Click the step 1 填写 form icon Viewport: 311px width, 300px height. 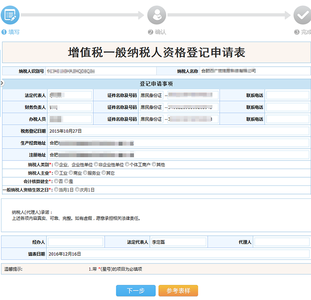tap(10, 15)
